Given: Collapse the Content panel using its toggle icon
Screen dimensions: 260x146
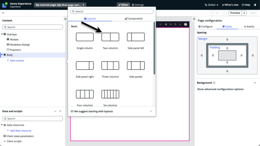Looking at the screenshot, I should coord(65,19).
